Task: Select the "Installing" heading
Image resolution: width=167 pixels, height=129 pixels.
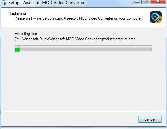Action: point(18,13)
